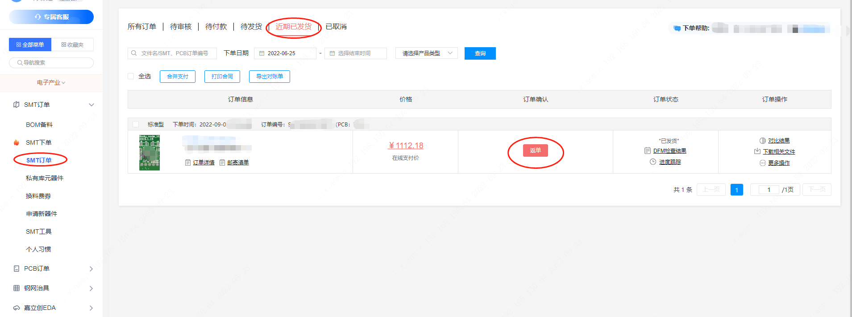Open the 请选择产品类型 product type dropdown
Viewport: 852px width, 317px height.
click(426, 53)
